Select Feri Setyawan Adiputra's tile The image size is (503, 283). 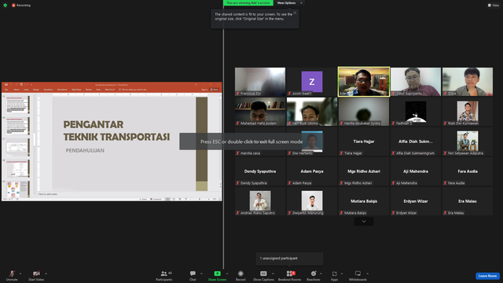468,141
